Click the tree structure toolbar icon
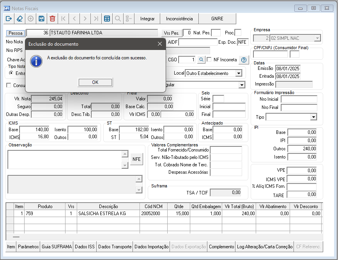The image size is (338, 260). point(129,19)
